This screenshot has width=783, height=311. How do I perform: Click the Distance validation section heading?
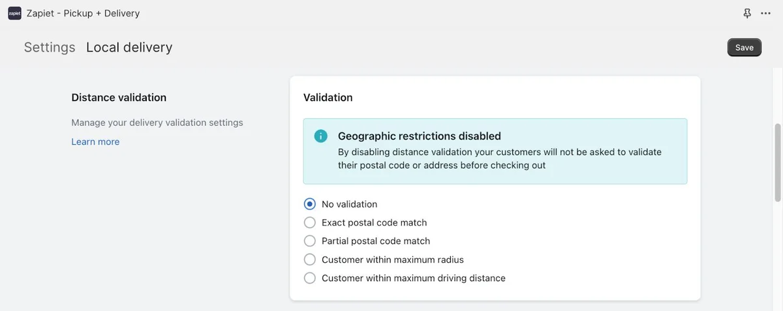[x=119, y=97]
